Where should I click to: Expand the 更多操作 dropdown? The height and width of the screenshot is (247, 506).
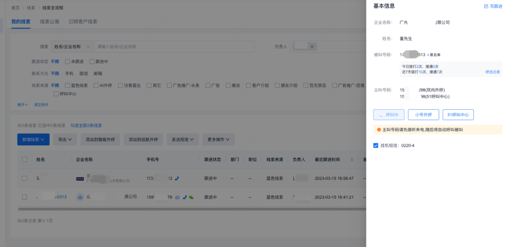point(219,140)
